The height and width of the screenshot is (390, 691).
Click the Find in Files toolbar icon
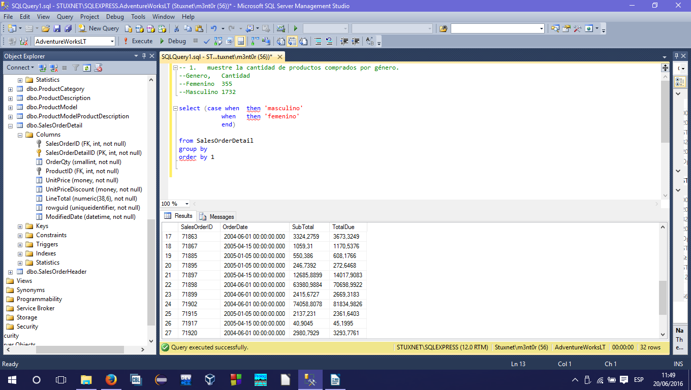(x=443, y=28)
